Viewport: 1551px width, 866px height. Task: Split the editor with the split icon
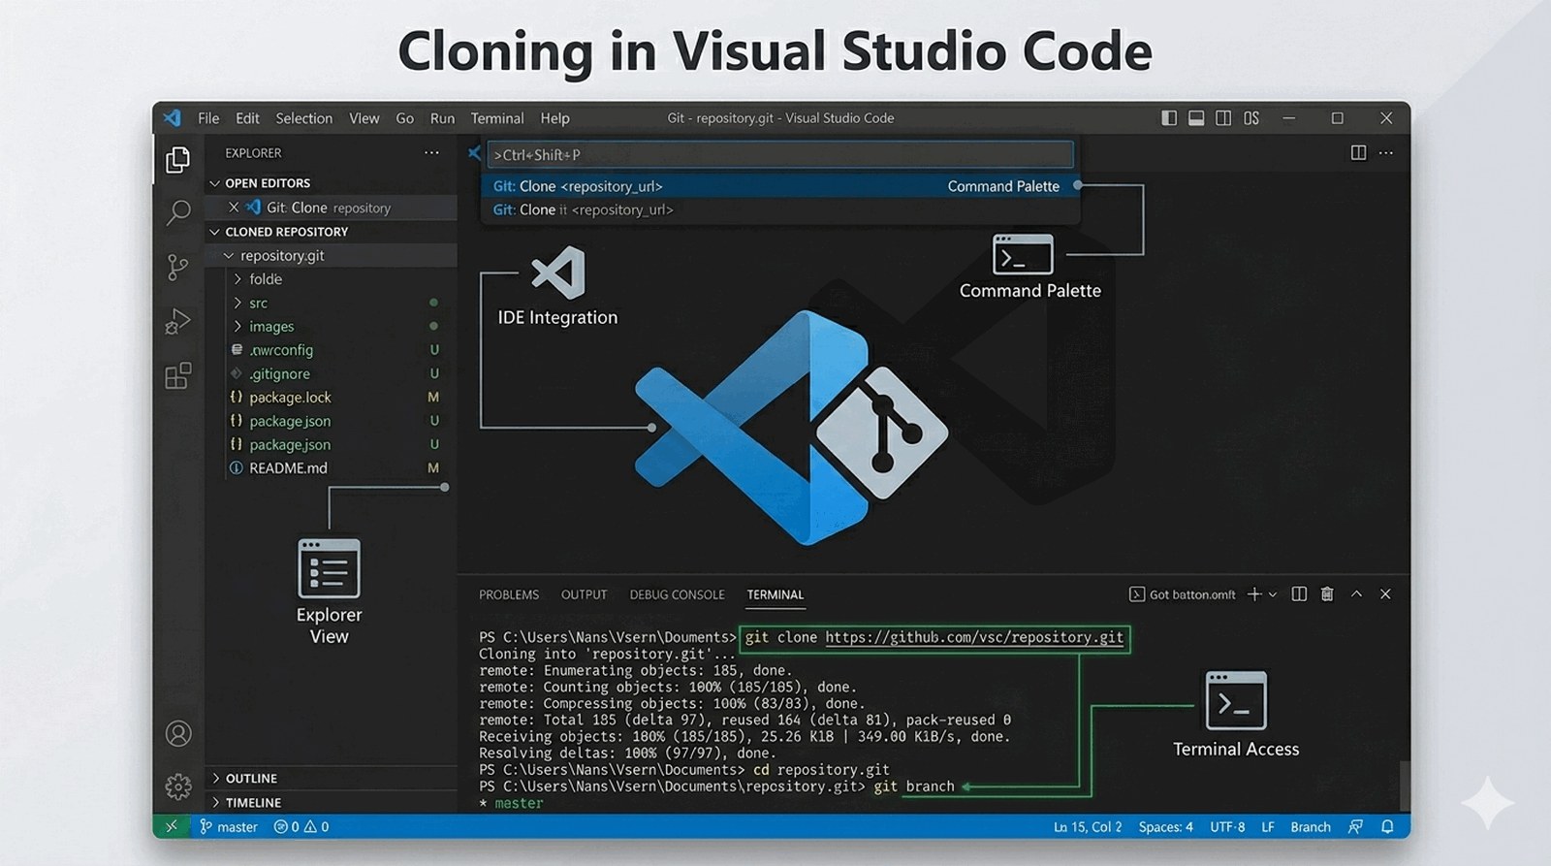click(x=1358, y=153)
